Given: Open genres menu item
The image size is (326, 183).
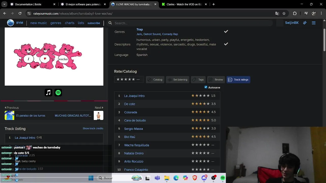Looking at the screenshot, I should [56, 23].
